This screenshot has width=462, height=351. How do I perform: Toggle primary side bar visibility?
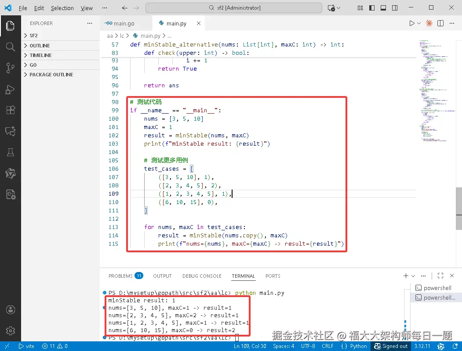click(x=372, y=8)
